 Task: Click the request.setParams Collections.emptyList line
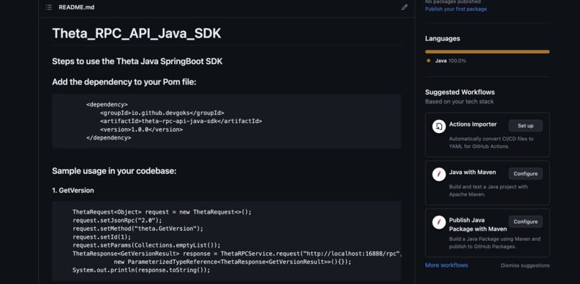coord(147,245)
